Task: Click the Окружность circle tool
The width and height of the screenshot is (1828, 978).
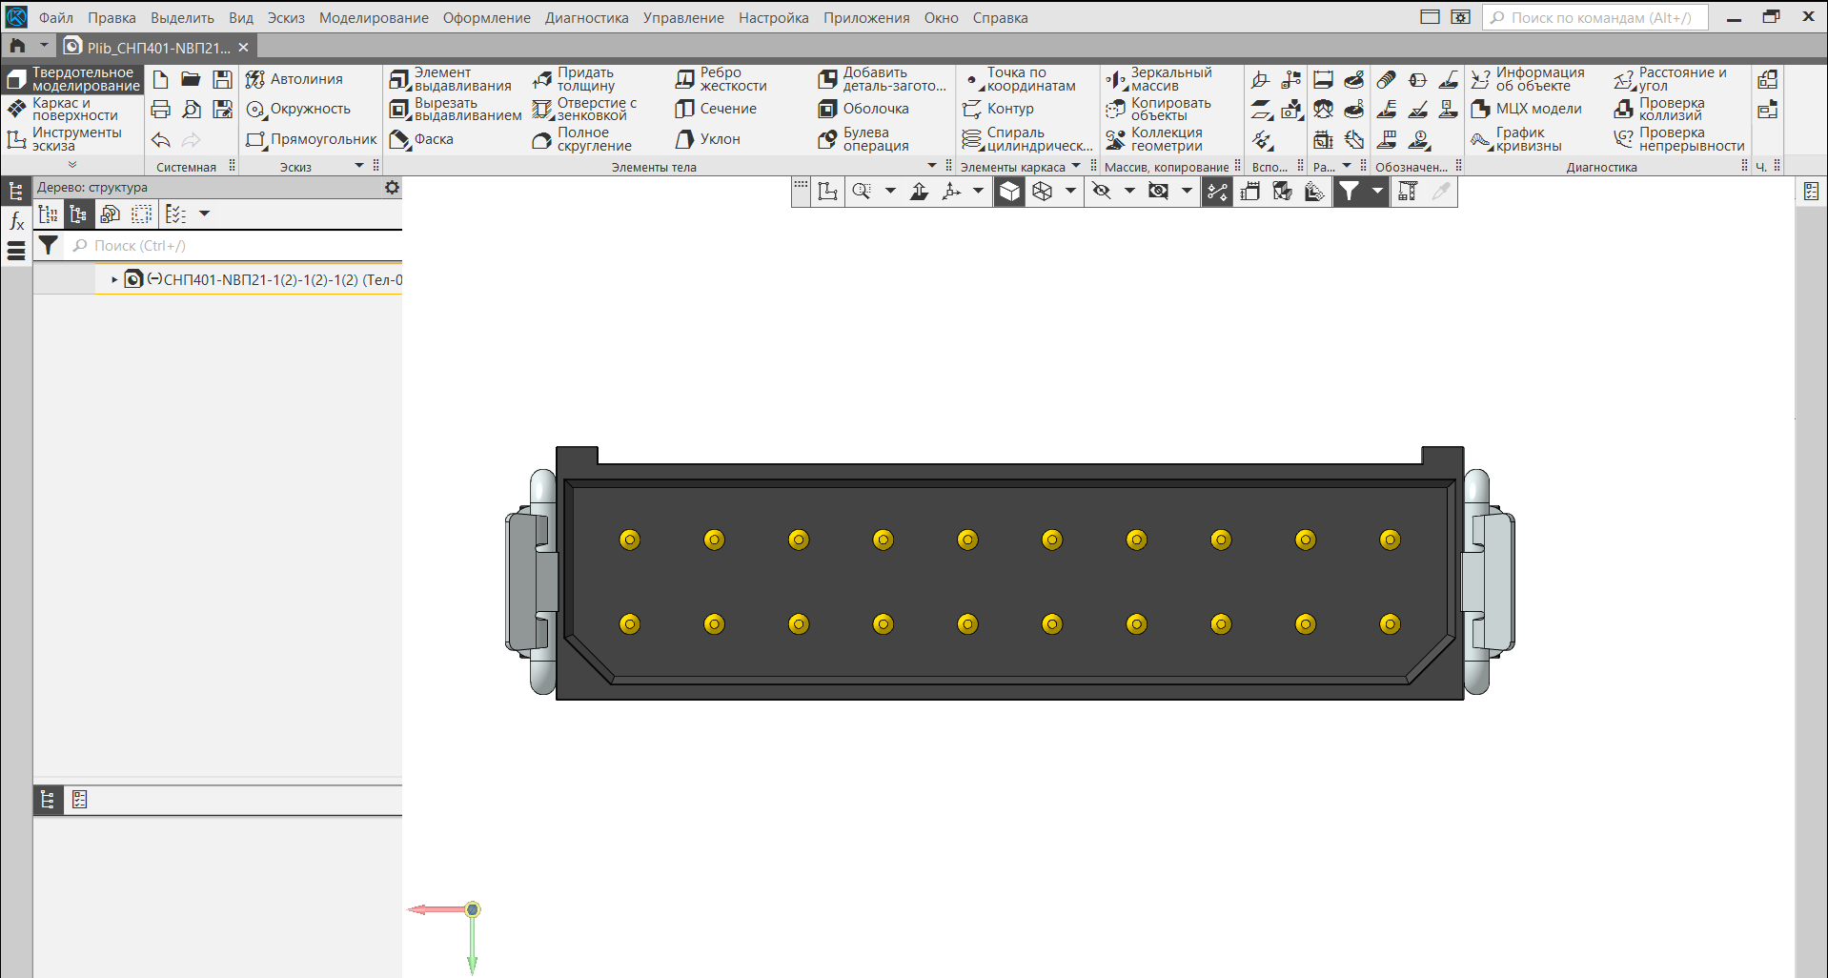Action: click(x=298, y=110)
